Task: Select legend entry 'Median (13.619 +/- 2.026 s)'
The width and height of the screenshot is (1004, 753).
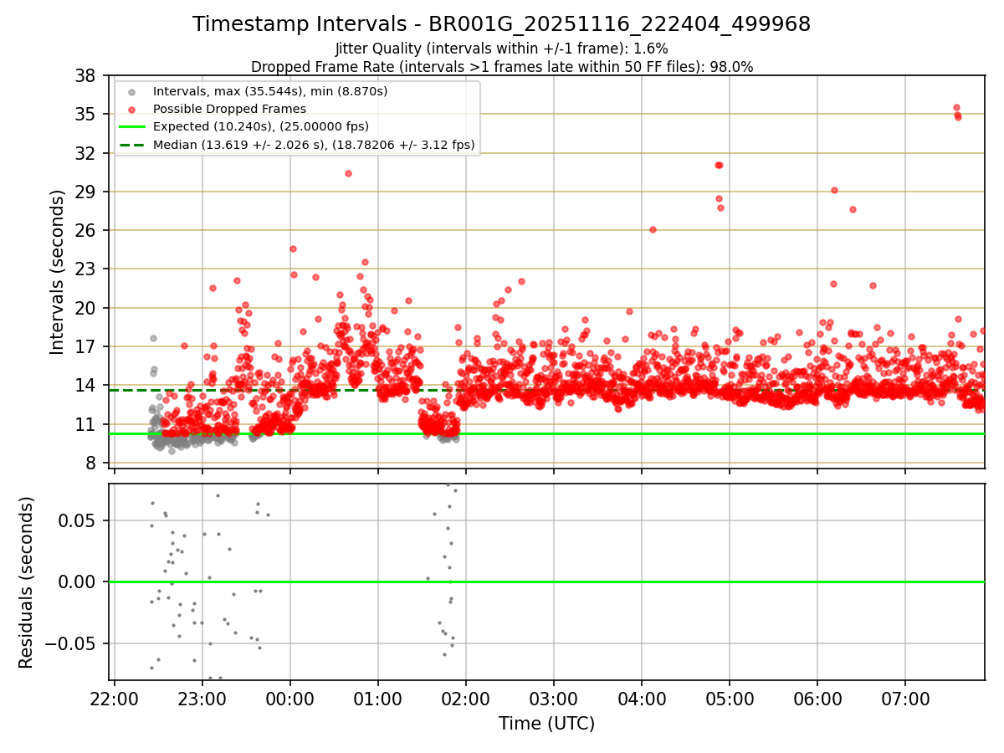Action: coord(314,145)
